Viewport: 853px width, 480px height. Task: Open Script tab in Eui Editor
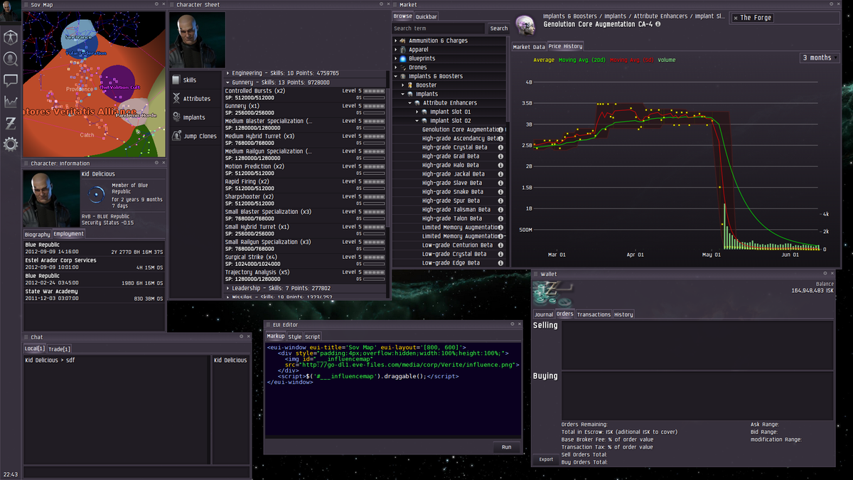coord(313,337)
